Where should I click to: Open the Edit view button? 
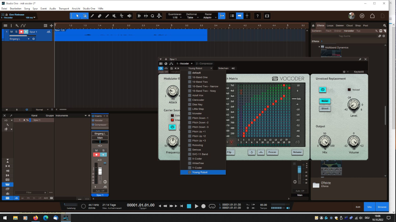358,207
